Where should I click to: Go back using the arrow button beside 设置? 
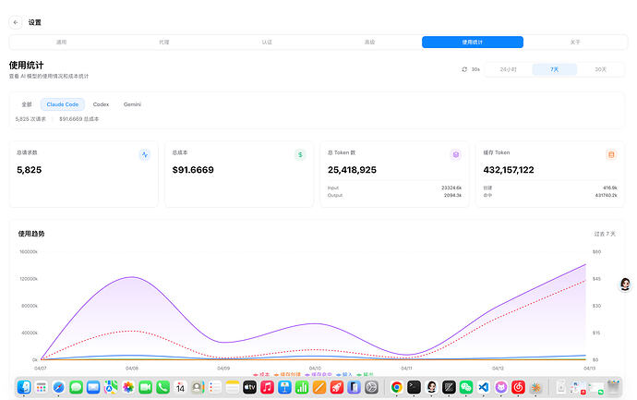pyautogui.click(x=16, y=22)
